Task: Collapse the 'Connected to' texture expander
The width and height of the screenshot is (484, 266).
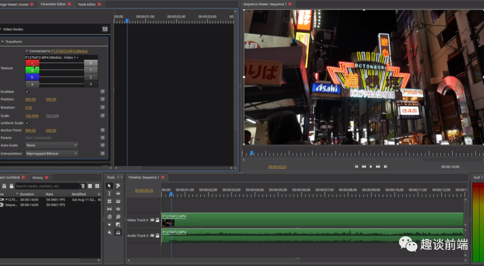Action: (27, 51)
